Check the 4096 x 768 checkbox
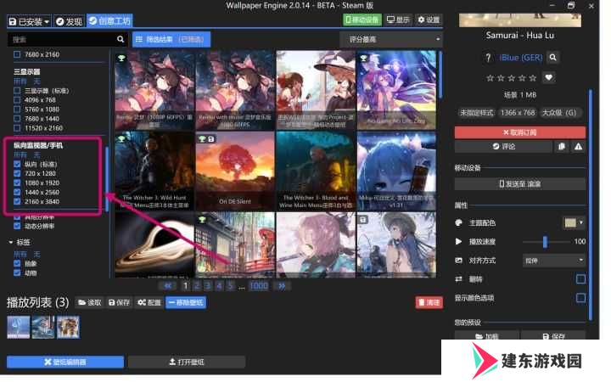Viewport: 611px width, 382px height. coord(17,100)
